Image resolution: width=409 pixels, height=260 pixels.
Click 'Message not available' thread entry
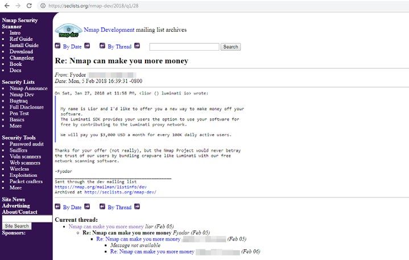click(x=135, y=245)
